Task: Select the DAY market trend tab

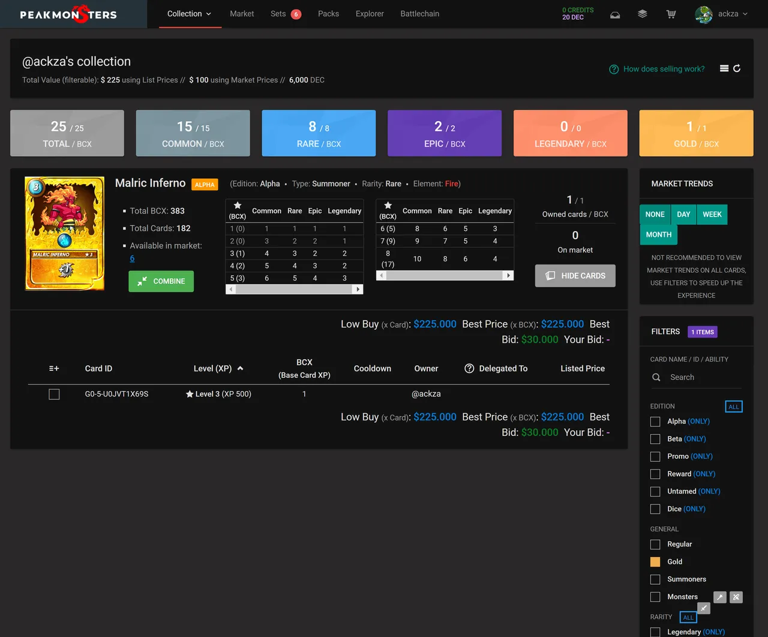Action: pyautogui.click(x=683, y=214)
